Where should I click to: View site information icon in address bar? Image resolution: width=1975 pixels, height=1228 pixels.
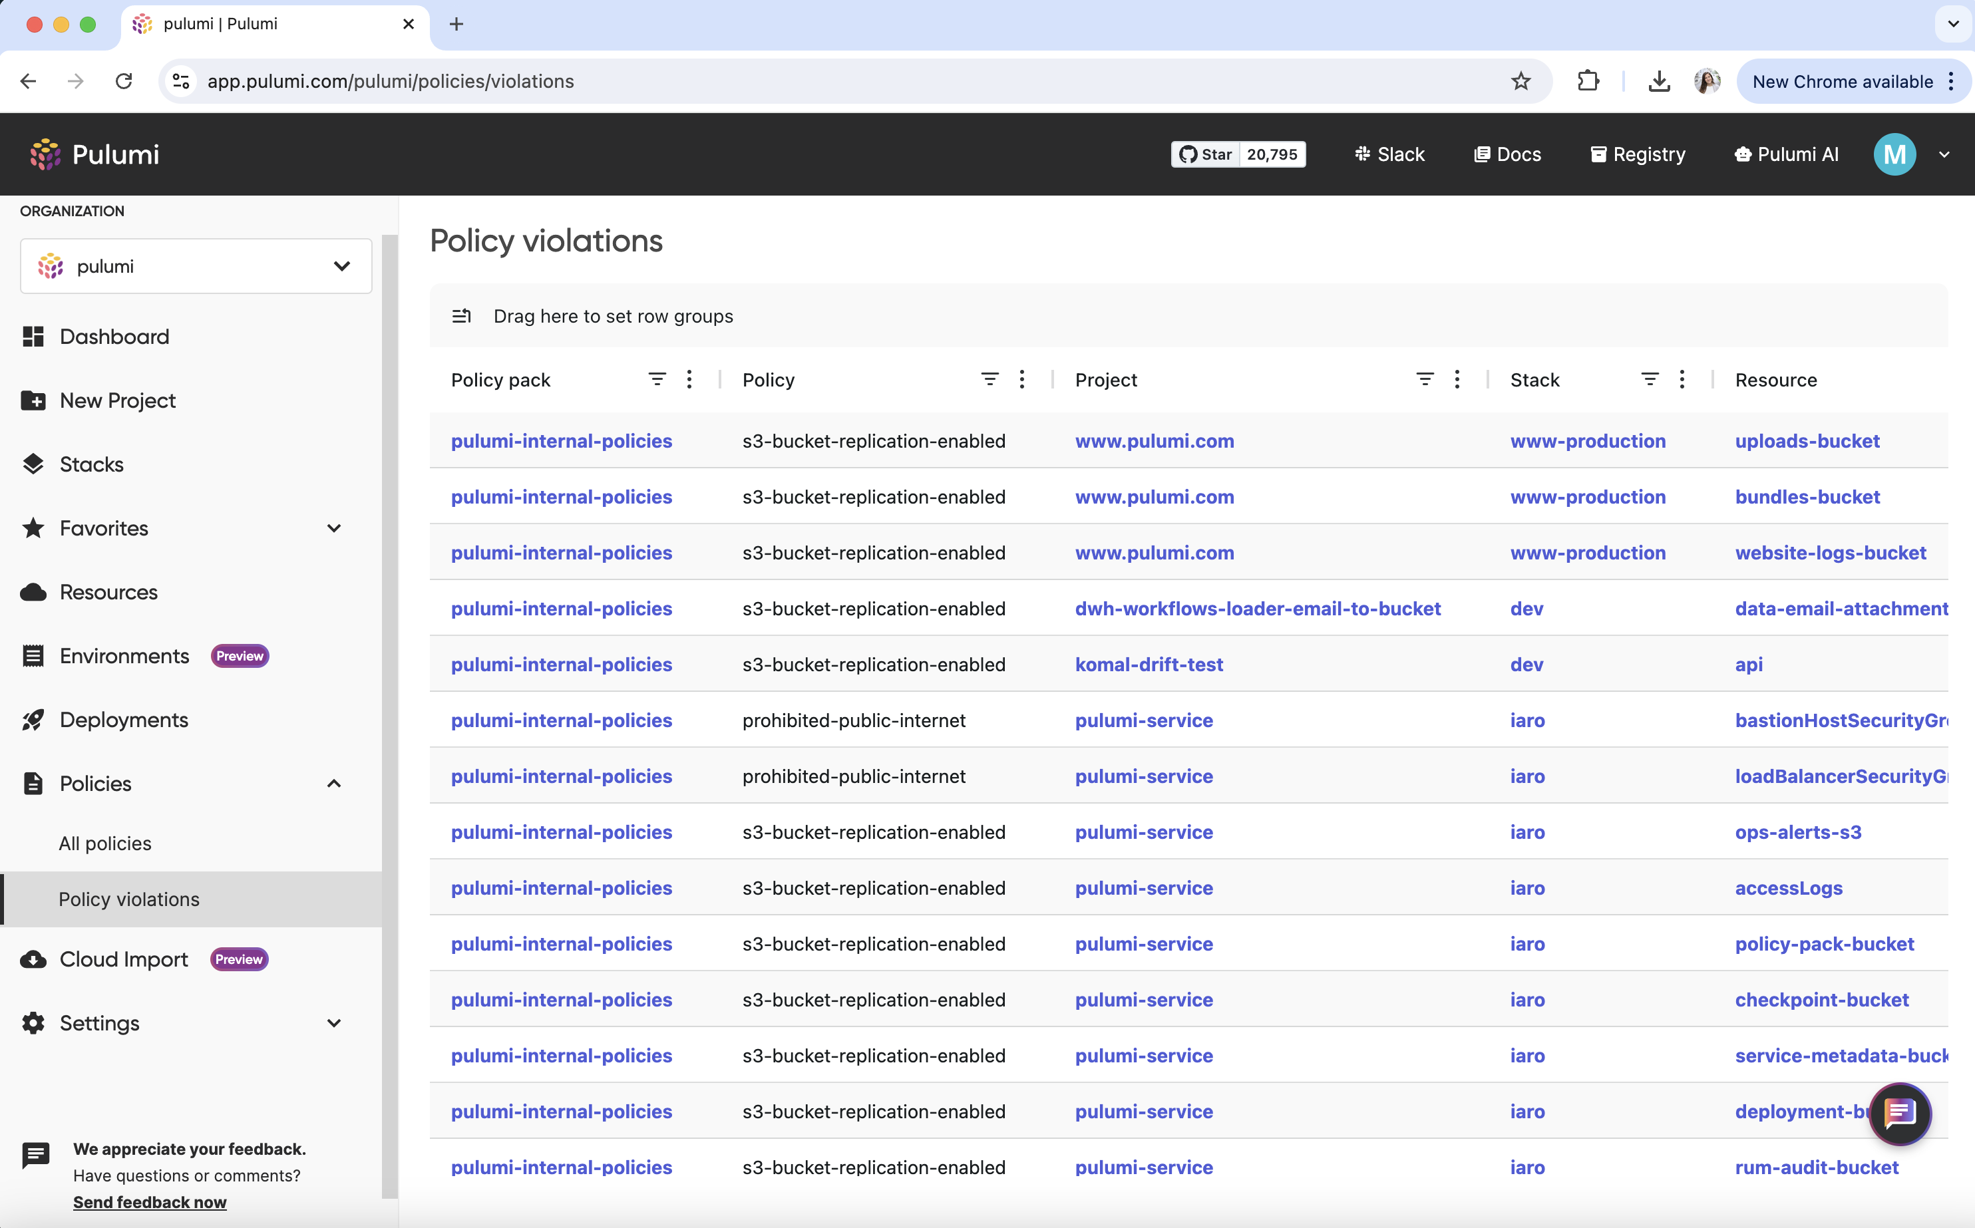click(x=180, y=81)
